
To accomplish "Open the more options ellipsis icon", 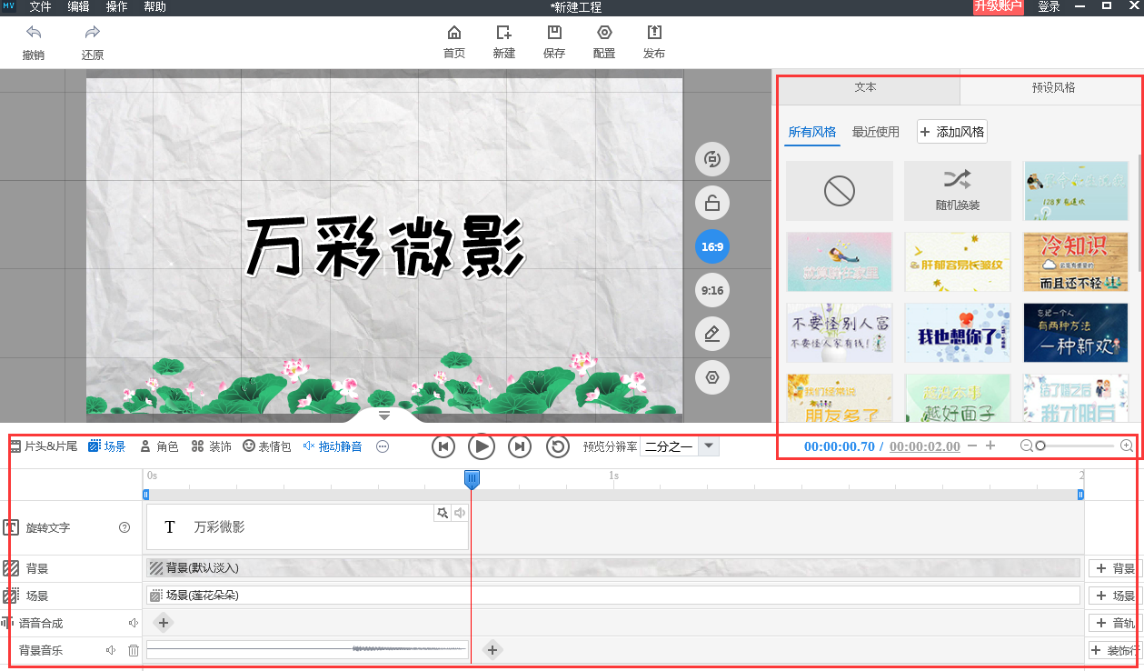I will (383, 446).
